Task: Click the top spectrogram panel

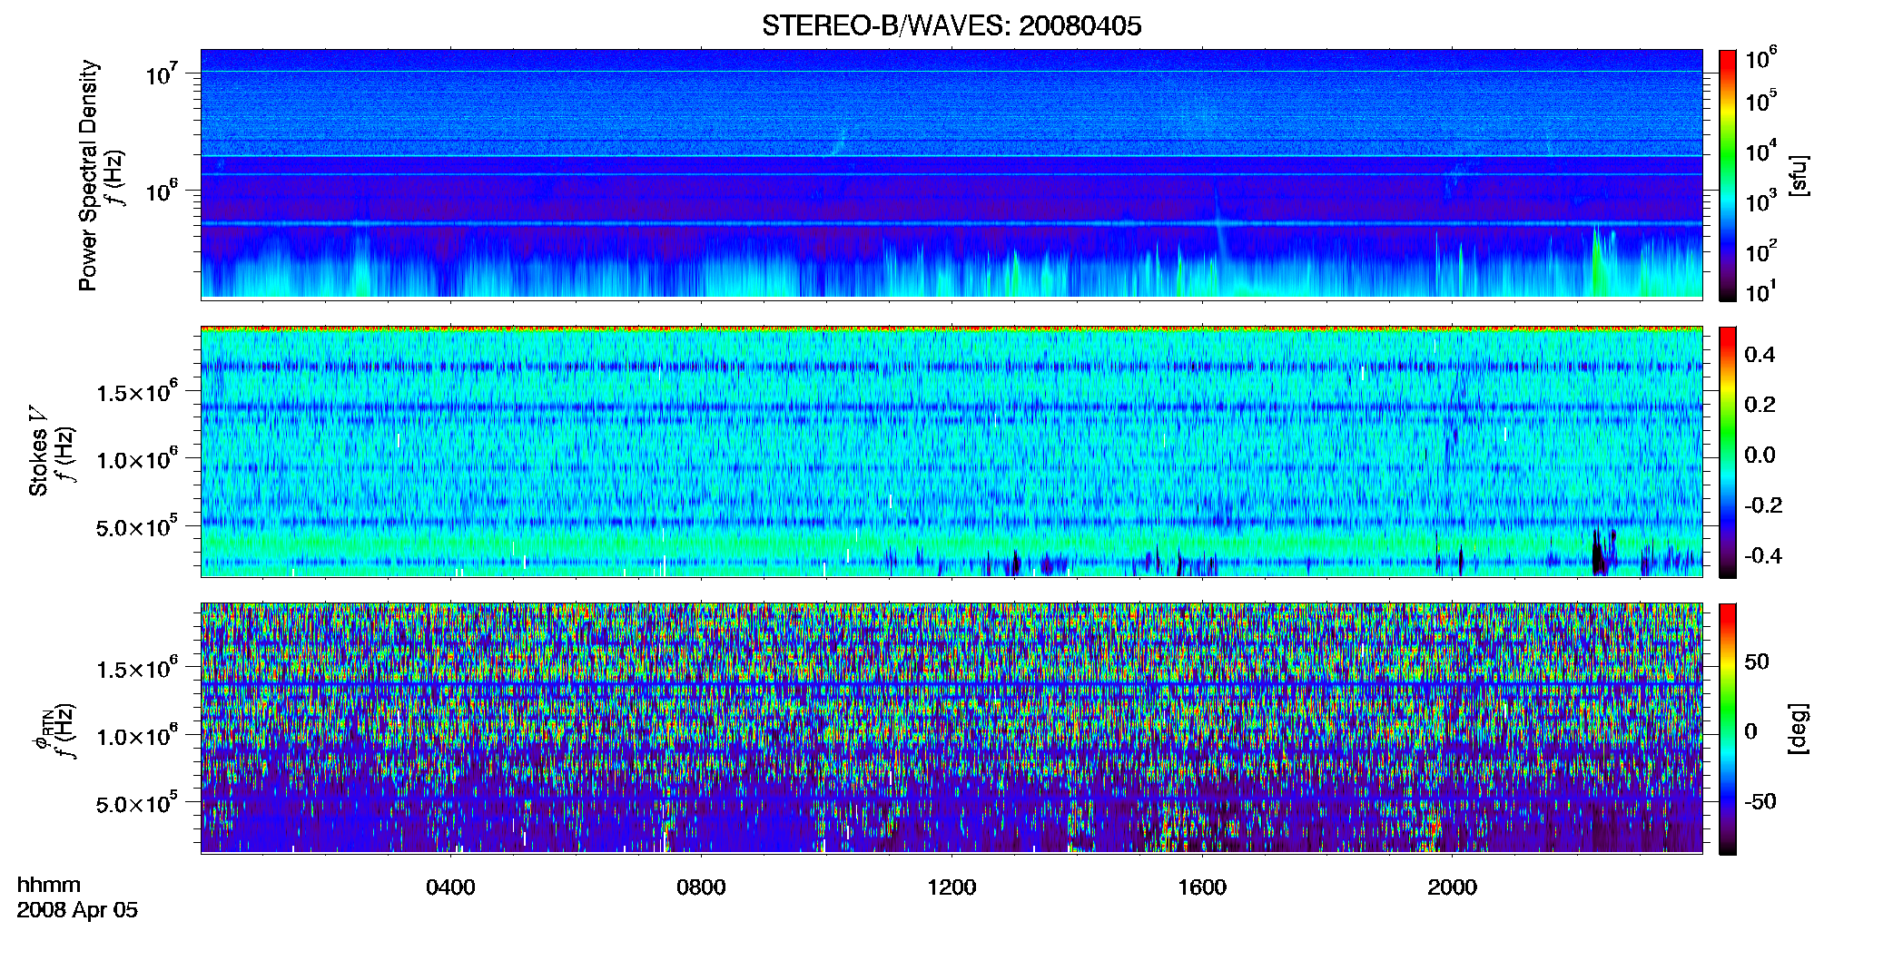Action: 951,173
